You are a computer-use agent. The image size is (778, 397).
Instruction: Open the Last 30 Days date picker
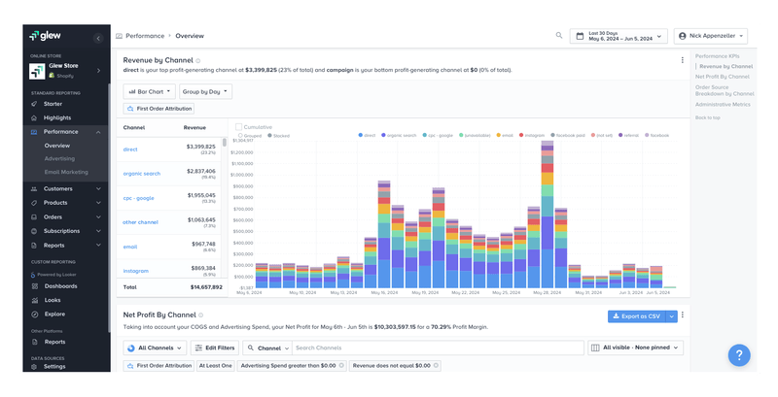point(619,36)
